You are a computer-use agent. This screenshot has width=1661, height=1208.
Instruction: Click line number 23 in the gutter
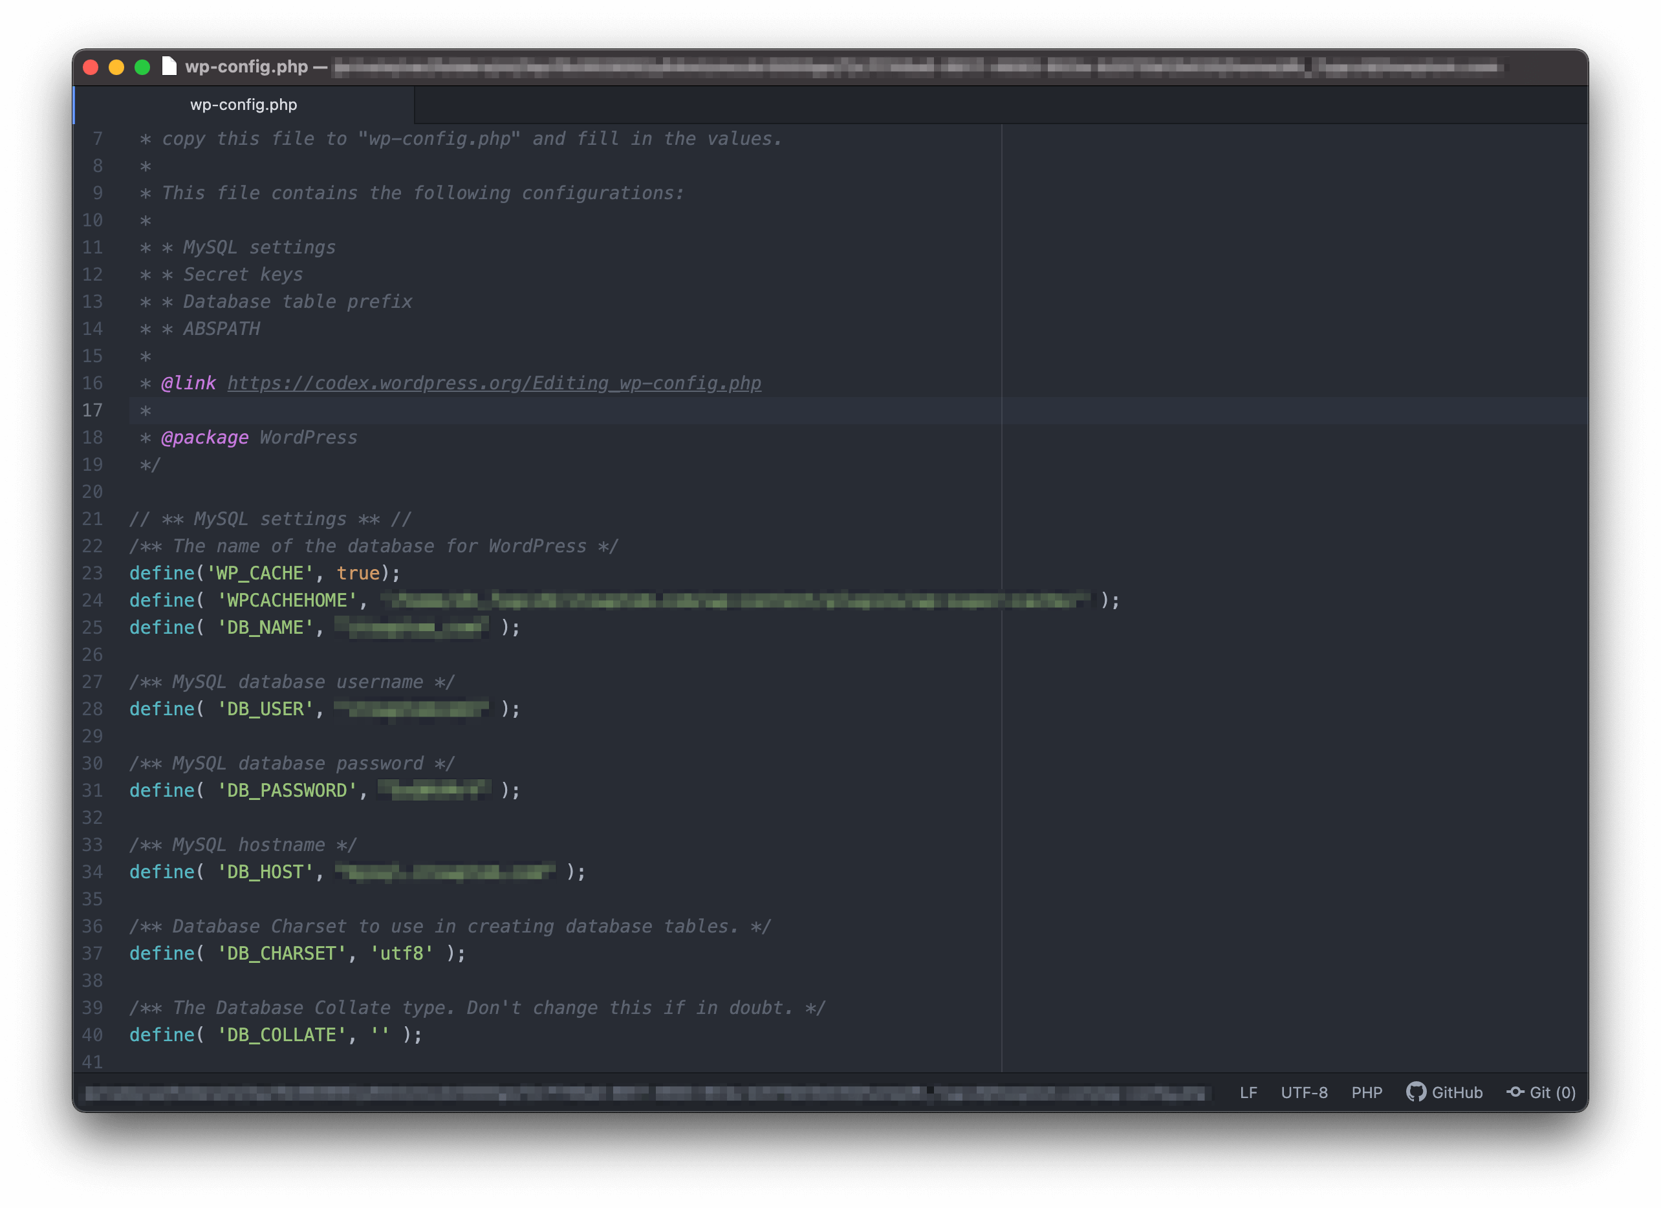tap(92, 573)
